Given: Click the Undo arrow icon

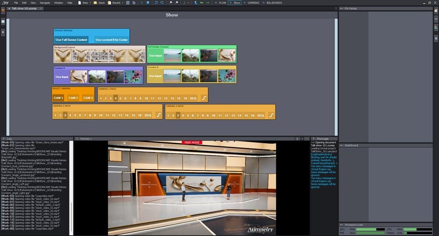Looking at the screenshot, I should click(x=156, y=3).
